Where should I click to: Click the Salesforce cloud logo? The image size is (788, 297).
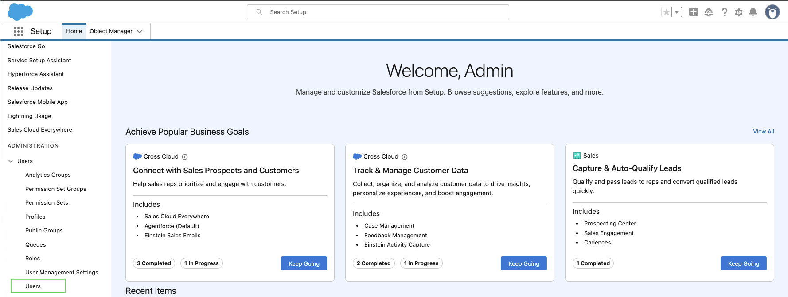[x=20, y=11]
